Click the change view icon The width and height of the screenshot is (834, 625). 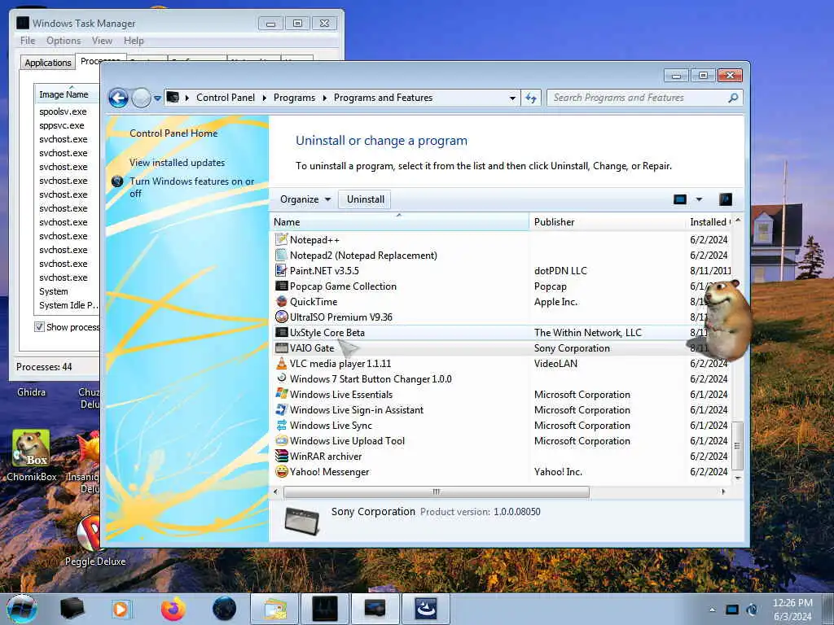click(680, 199)
